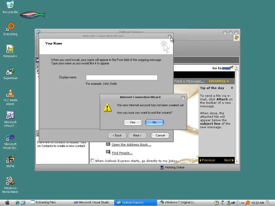The width and height of the screenshot is (275, 206).
Task: Open the Everything search shortcut
Action: click(x=10, y=29)
